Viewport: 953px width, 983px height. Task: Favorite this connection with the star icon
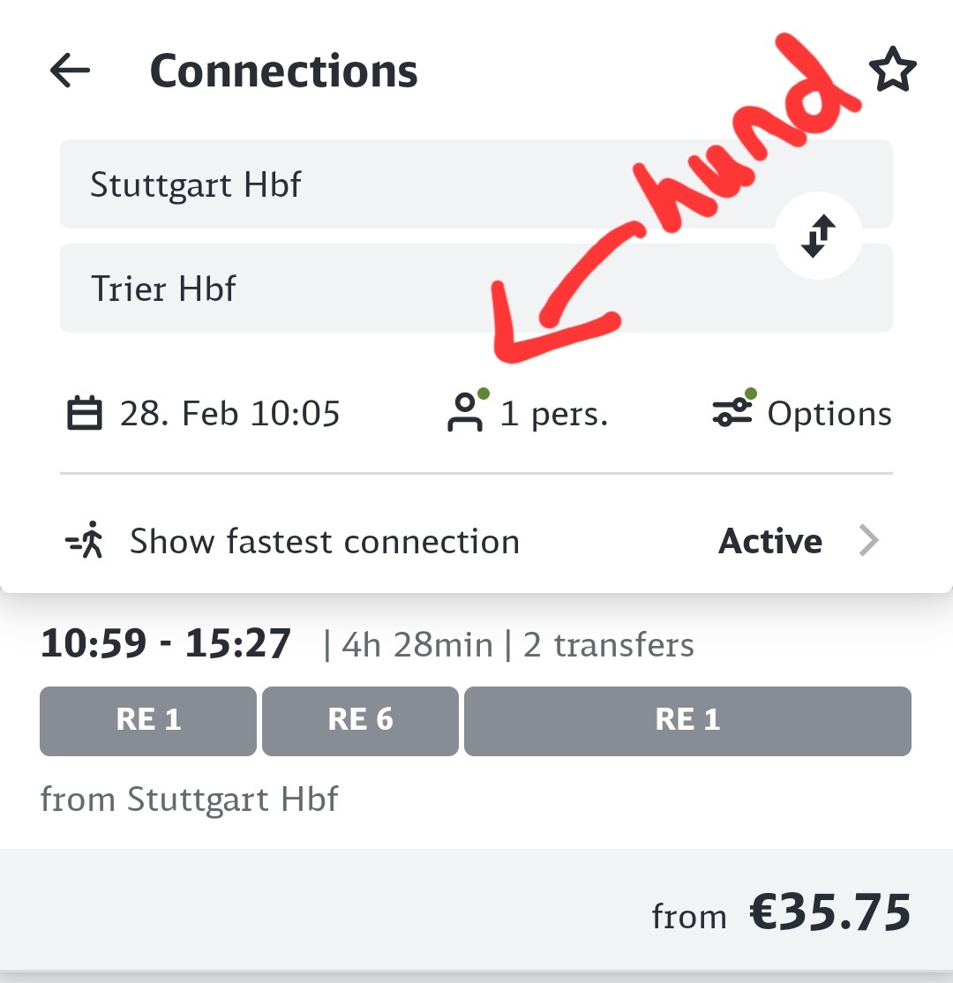893,71
